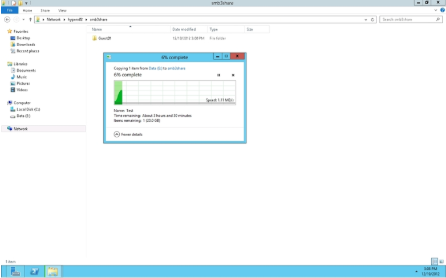Maximize the copy progress dialog

(x=226, y=56)
